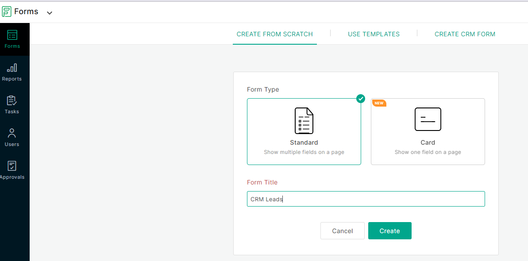Switch to the CREATE CRM FORM tab
The height and width of the screenshot is (261, 528).
(x=465, y=34)
